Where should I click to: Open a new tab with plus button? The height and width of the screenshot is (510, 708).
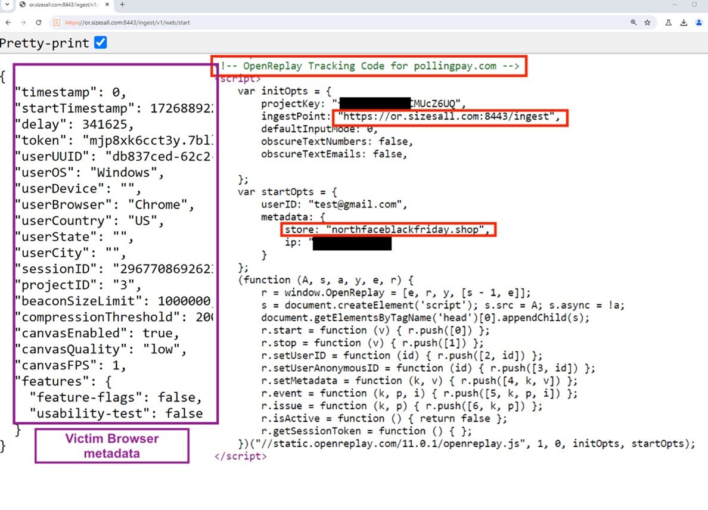122,5
